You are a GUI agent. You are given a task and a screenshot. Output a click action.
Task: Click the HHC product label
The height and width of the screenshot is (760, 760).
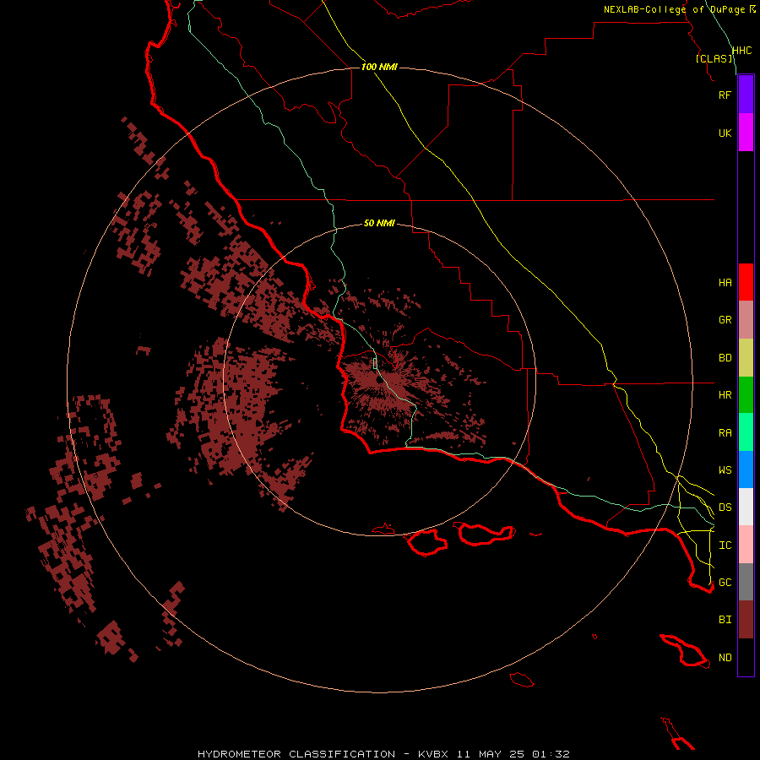[741, 51]
